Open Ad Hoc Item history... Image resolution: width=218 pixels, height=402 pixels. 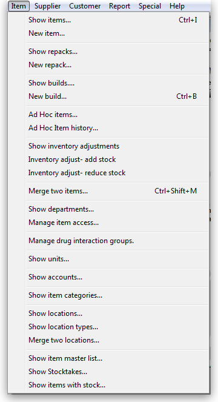click(x=117, y=128)
